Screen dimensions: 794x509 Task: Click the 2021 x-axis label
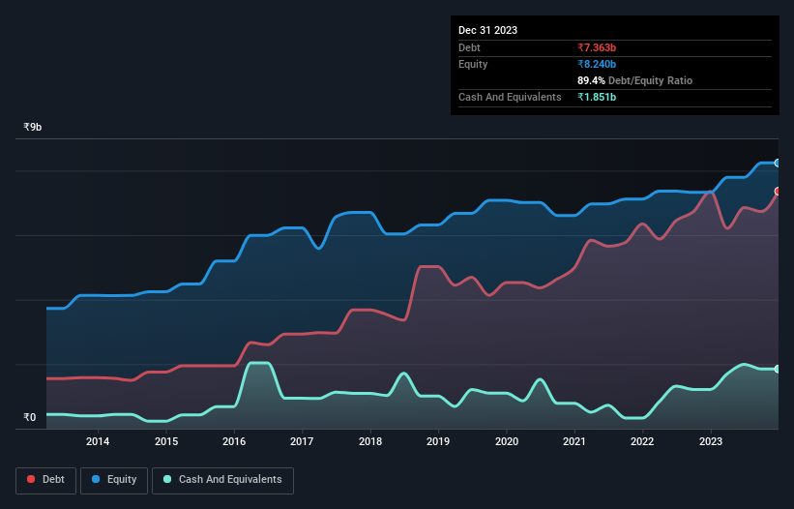pyautogui.click(x=574, y=441)
